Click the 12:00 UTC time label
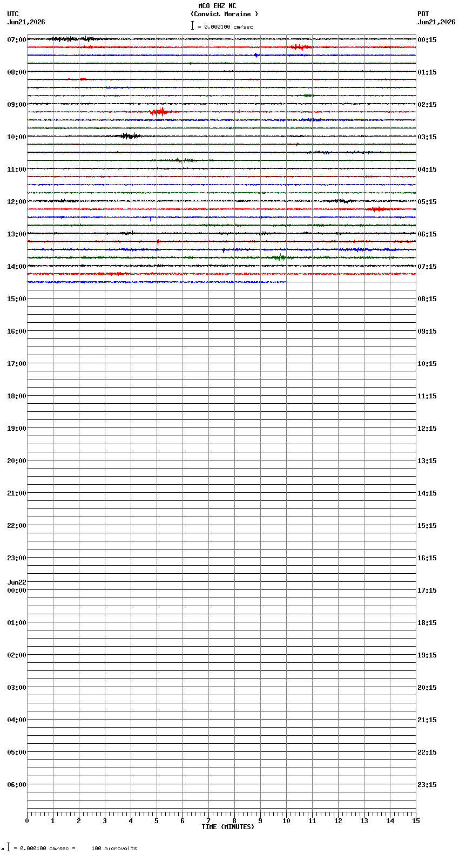This screenshot has width=459, height=855. pos(17,201)
